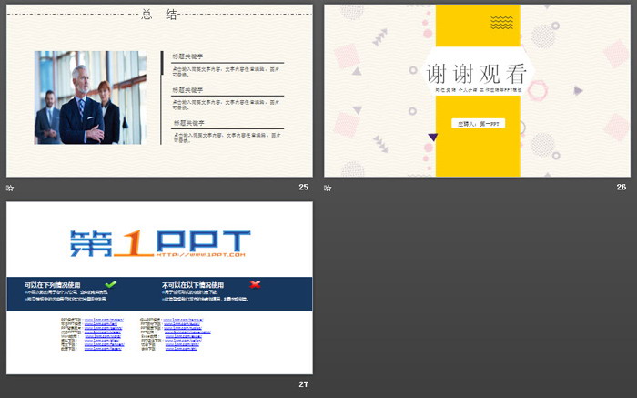Click the 谢谢观看 heading text
Viewport: 637px width, 398px height.
pos(477,74)
